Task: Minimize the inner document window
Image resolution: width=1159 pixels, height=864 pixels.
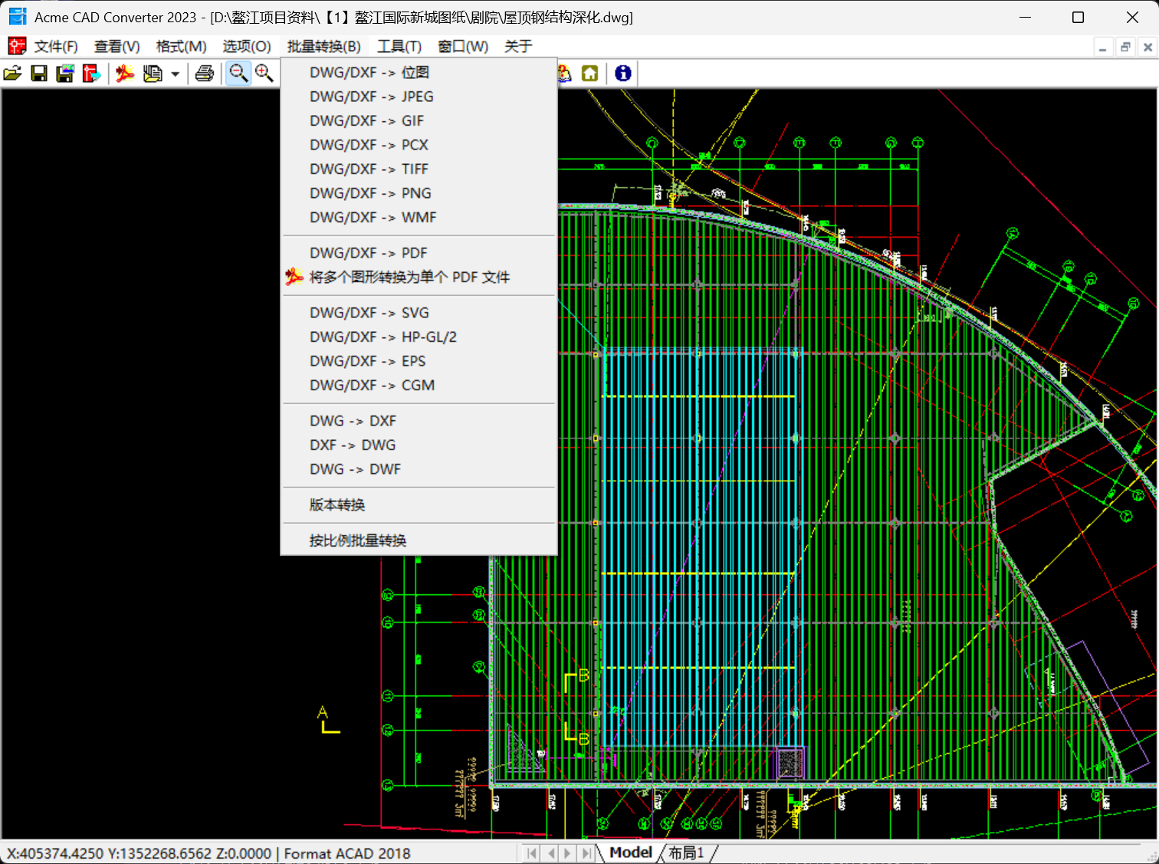Action: click(x=1103, y=48)
